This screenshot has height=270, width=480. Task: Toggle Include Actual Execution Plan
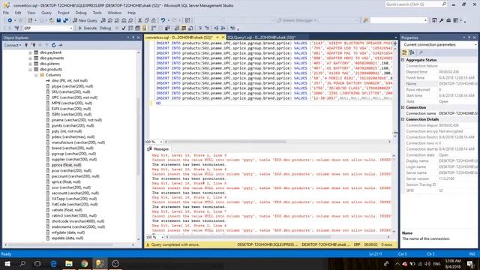pyautogui.click(x=153, y=28)
